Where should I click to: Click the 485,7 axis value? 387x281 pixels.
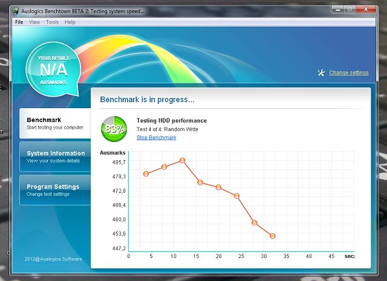coord(119,162)
